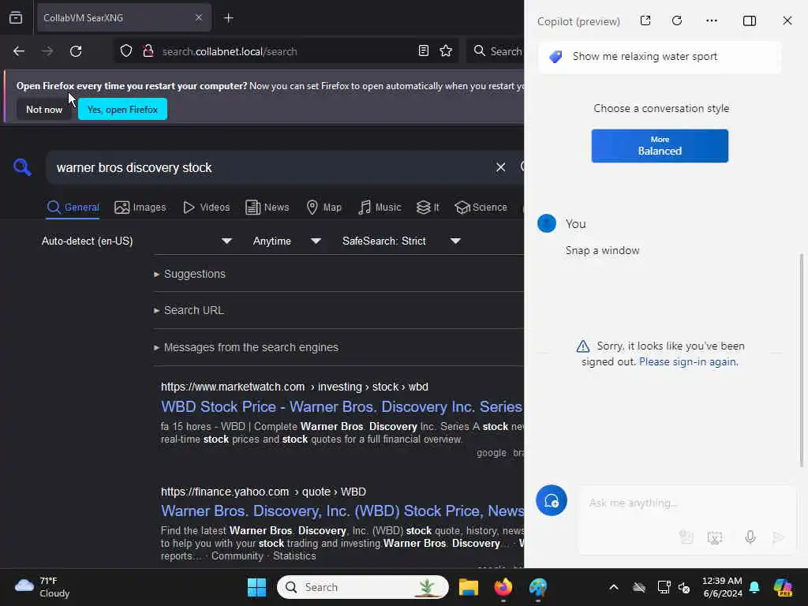Switch to the News tab
The height and width of the screenshot is (606, 808).
[267, 208]
